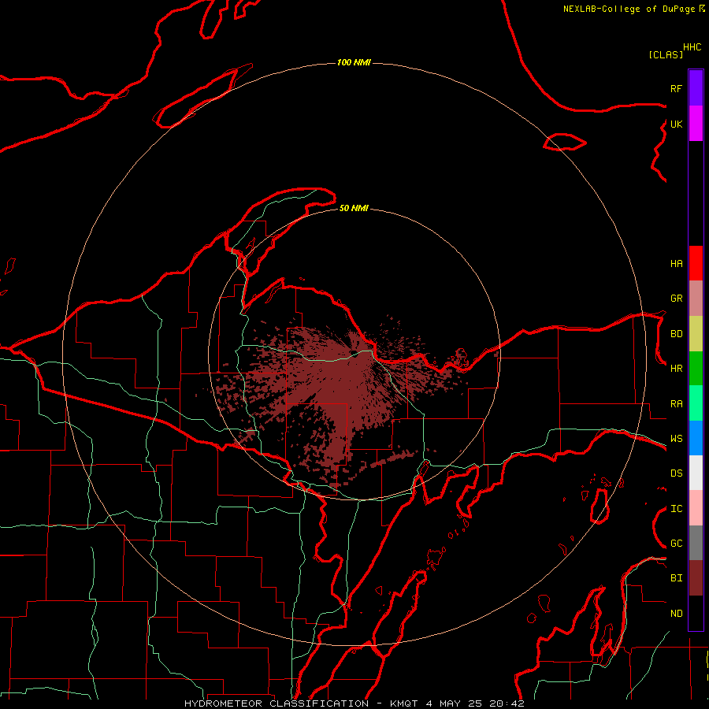The image size is (709, 709).
Task: Click the GR salmon legend swatch
Action: [x=696, y=299]
